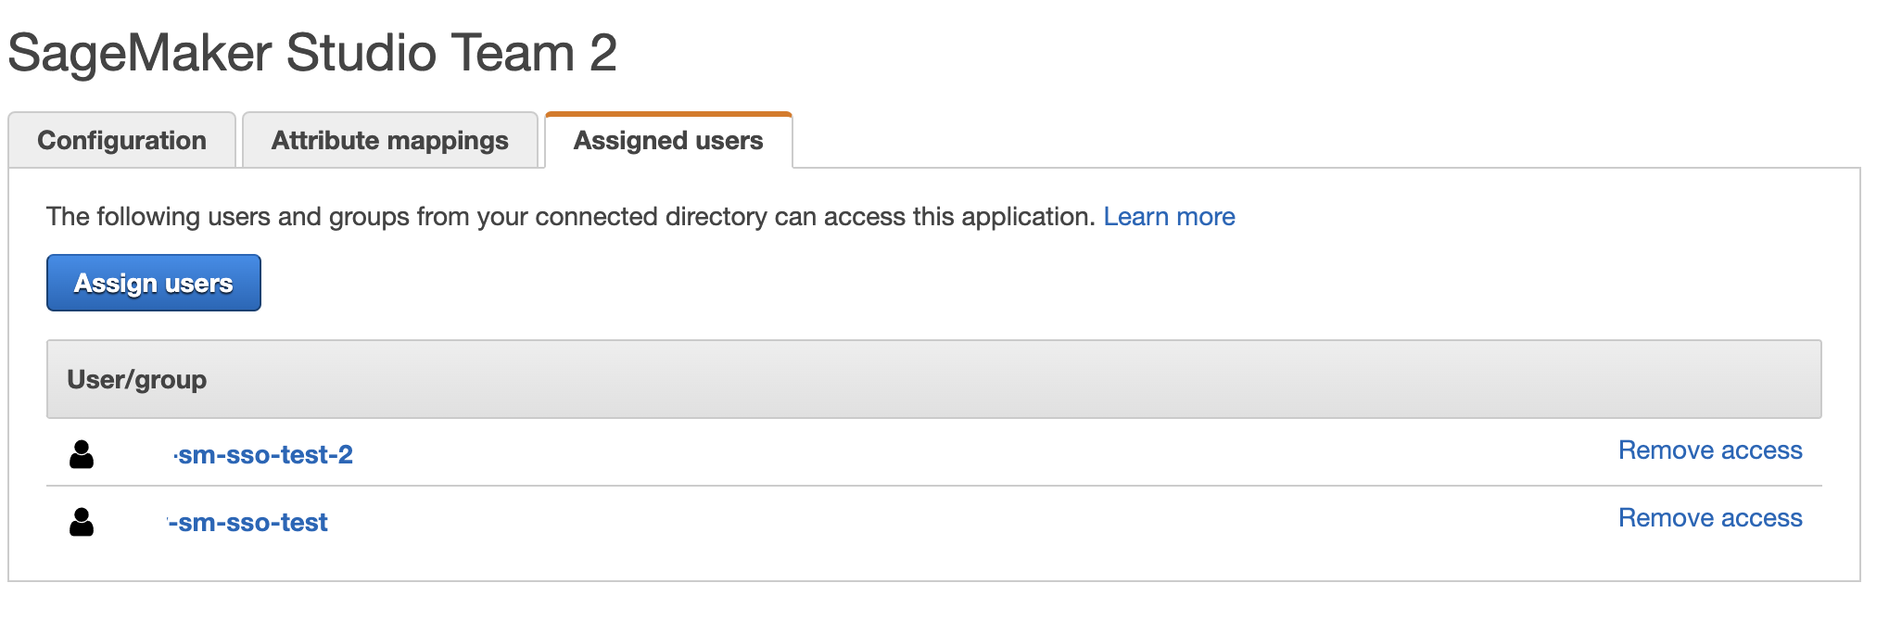Follow the Learn more link

pos(1169,217)
